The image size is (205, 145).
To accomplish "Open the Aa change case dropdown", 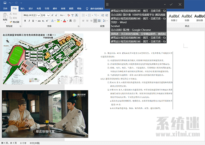I will click(62, 15).
